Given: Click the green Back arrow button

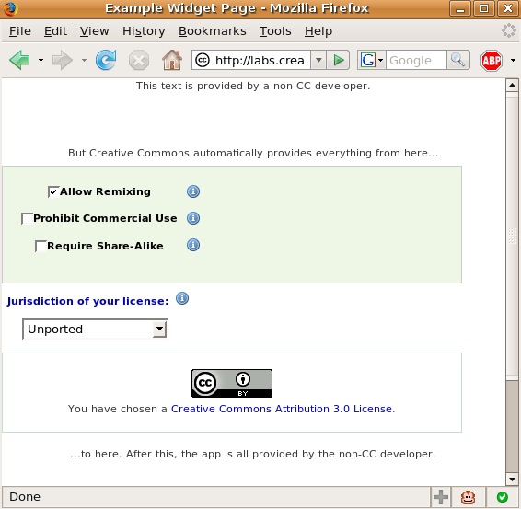Looking at the screenshot, I should [x=20, y=60].
